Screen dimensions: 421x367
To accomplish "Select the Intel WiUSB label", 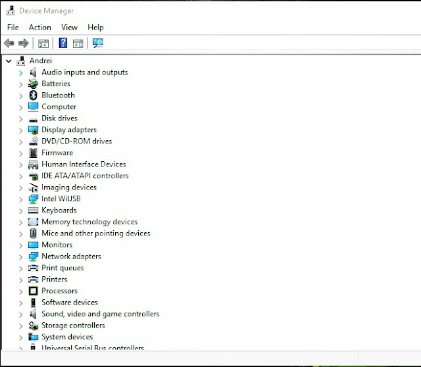I will coord(61,199).
